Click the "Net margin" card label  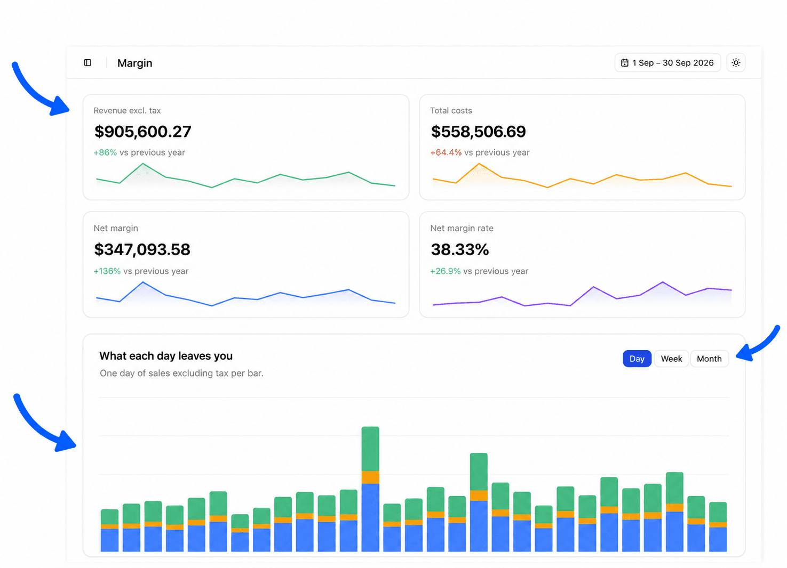pos(116,228)
